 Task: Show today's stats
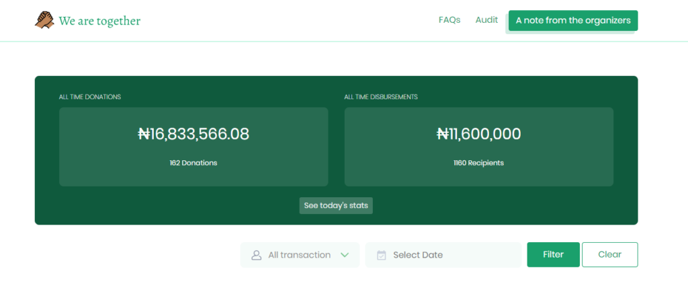click(336, 205)
